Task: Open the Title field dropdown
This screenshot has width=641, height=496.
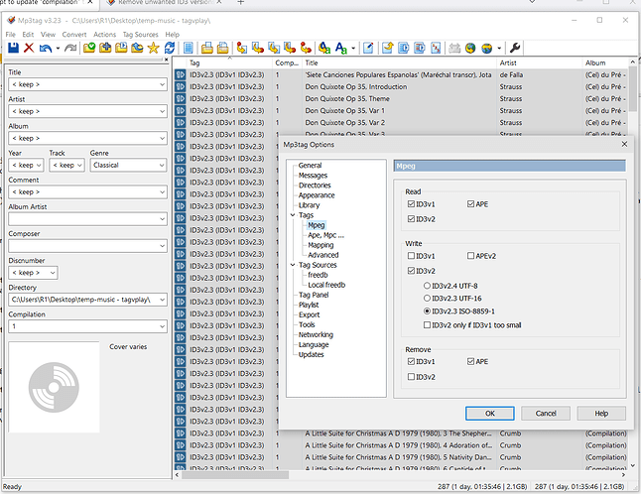Action: 163,84
